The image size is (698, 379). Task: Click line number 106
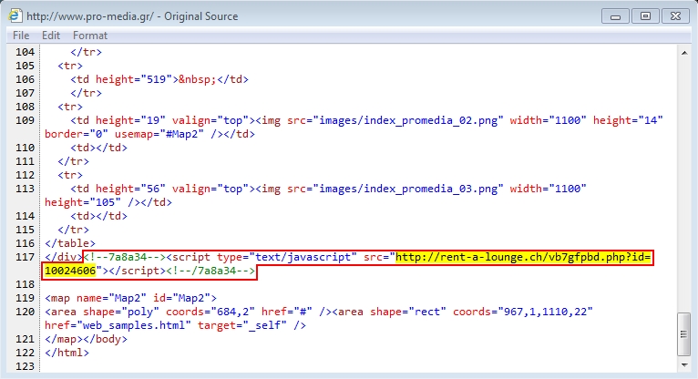25,79
